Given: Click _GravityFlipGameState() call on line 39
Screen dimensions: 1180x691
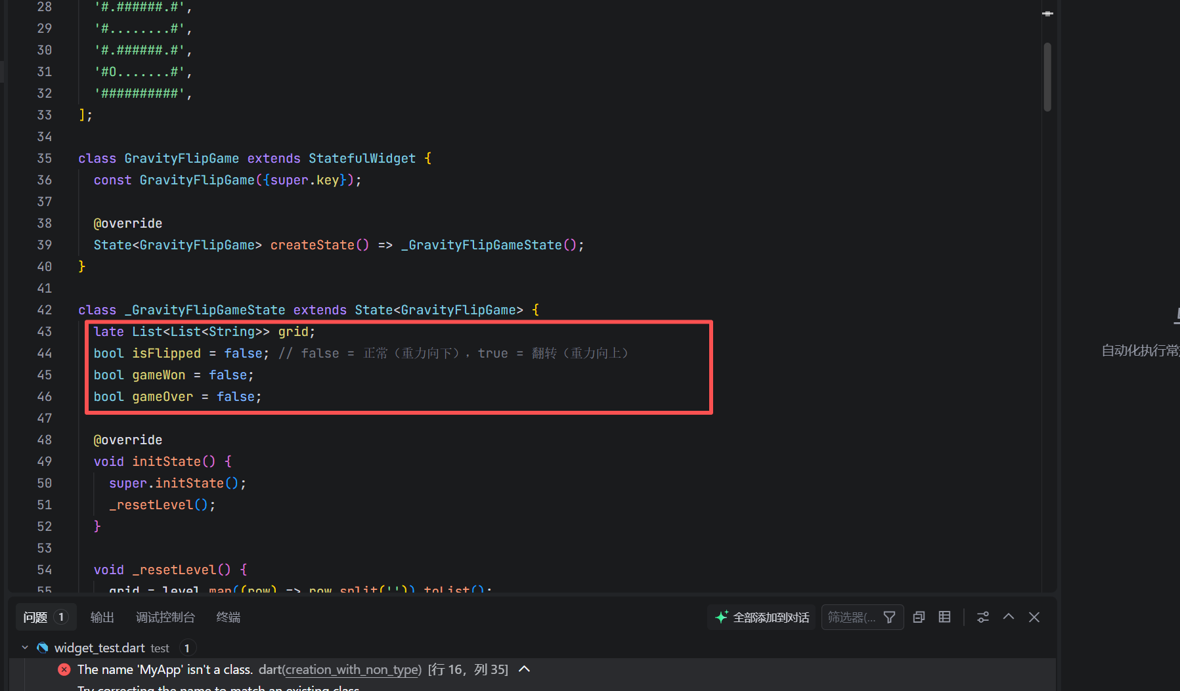Looking at the screenshot, I should (489, 245).
